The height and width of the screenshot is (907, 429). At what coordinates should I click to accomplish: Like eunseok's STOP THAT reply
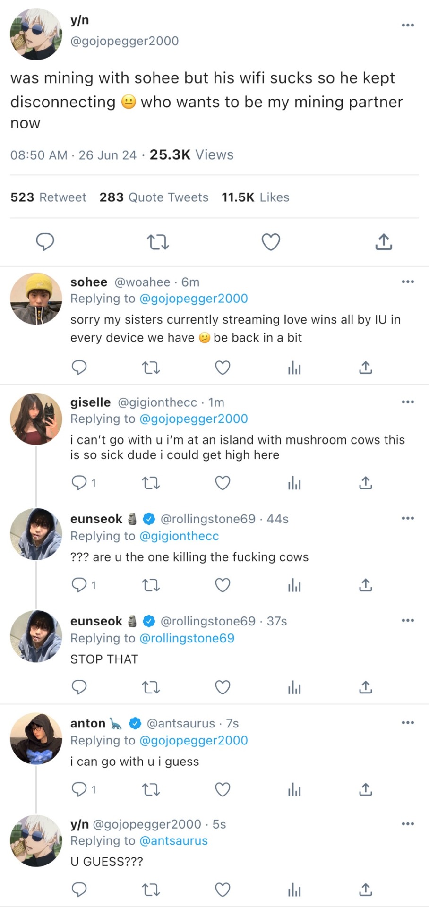click(223, 687)
